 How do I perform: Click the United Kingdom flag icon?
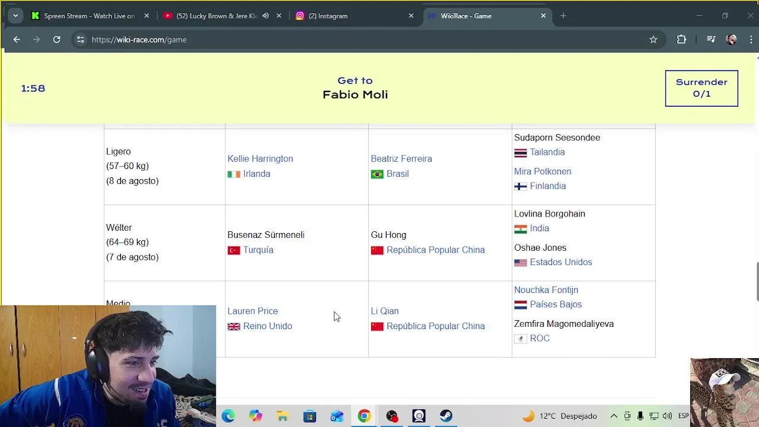pyautogui.click(x=234, y=327)
